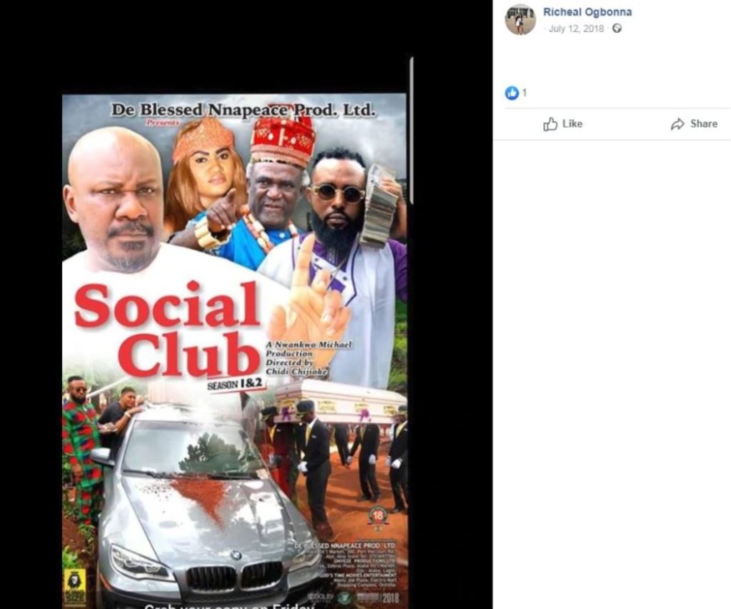Click the yellow lion logo on the poster

point(74,581)
